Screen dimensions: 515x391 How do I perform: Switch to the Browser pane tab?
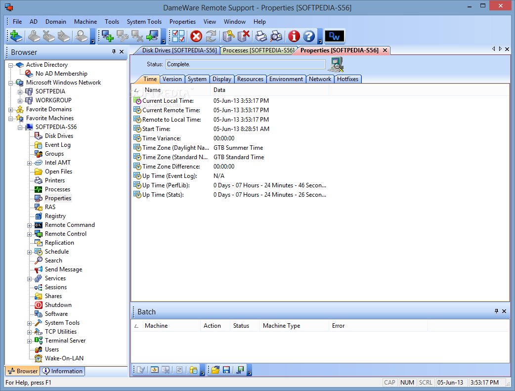pos(23,371)
